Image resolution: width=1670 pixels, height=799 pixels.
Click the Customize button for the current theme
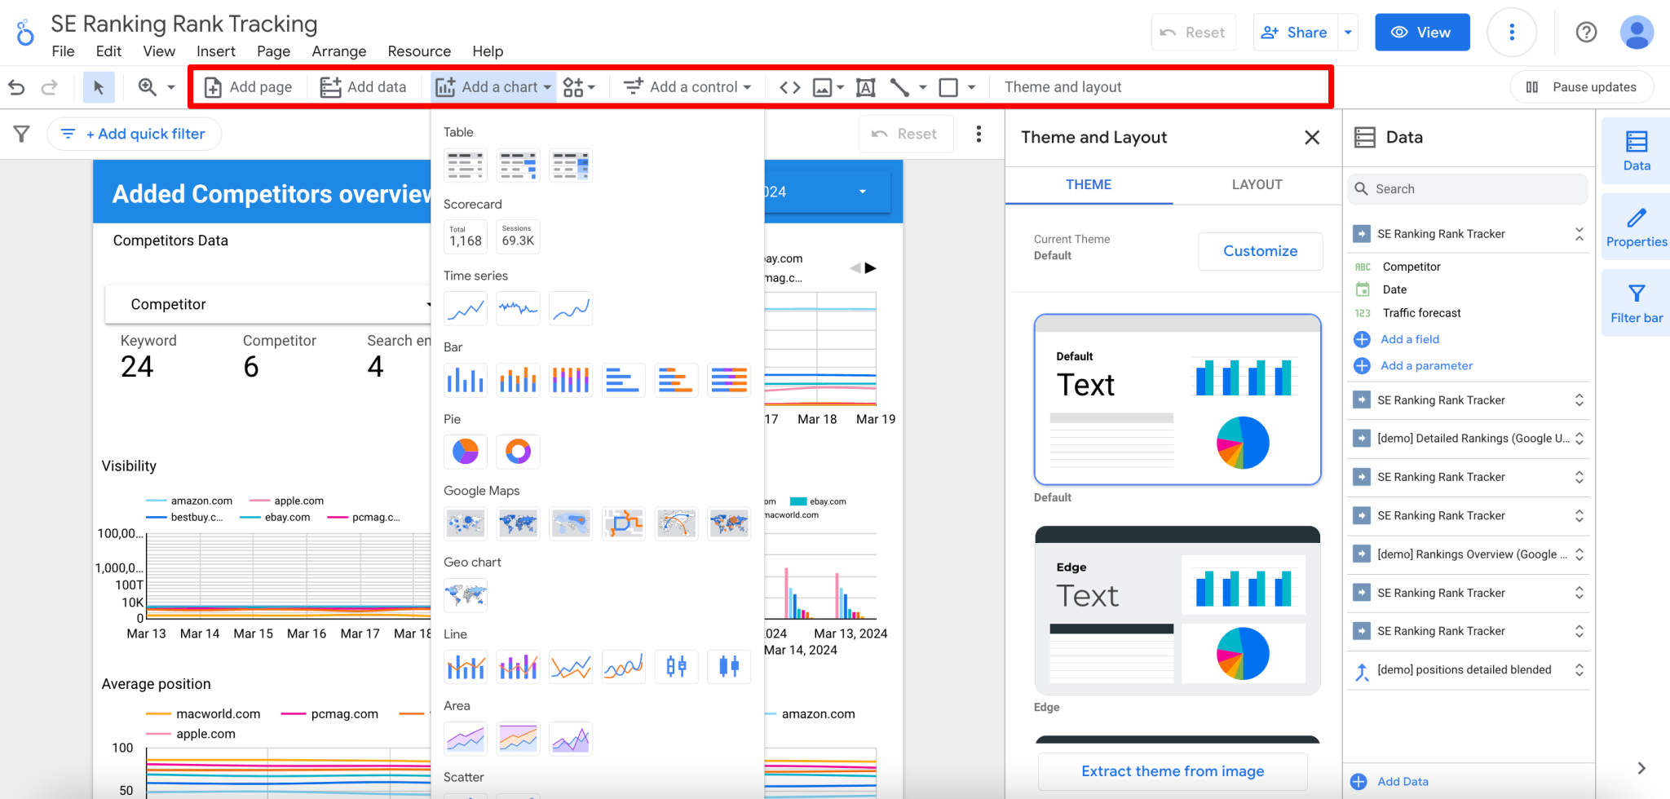1260,251
